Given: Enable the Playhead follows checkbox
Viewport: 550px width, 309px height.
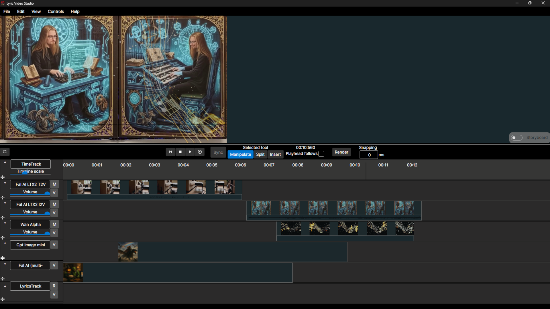Looking at the screenshot, I should [322, 154].
